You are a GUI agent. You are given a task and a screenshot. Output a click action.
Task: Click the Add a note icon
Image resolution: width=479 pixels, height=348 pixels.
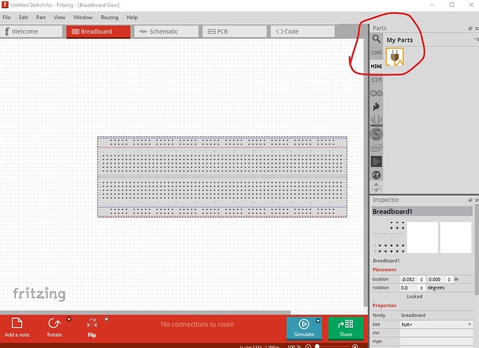click(x=17, y=324)
